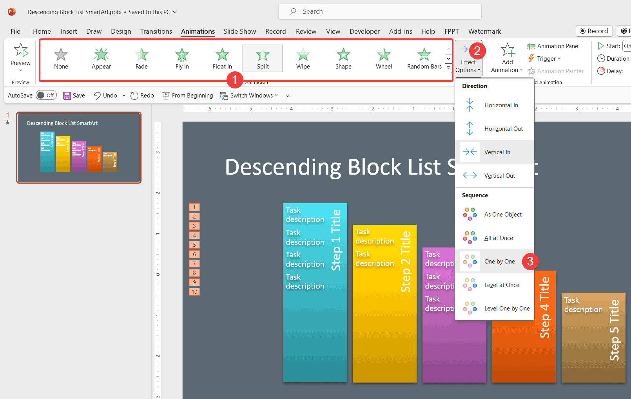Click the Record button
Screen dimensions: 631x399
point(594,31)
